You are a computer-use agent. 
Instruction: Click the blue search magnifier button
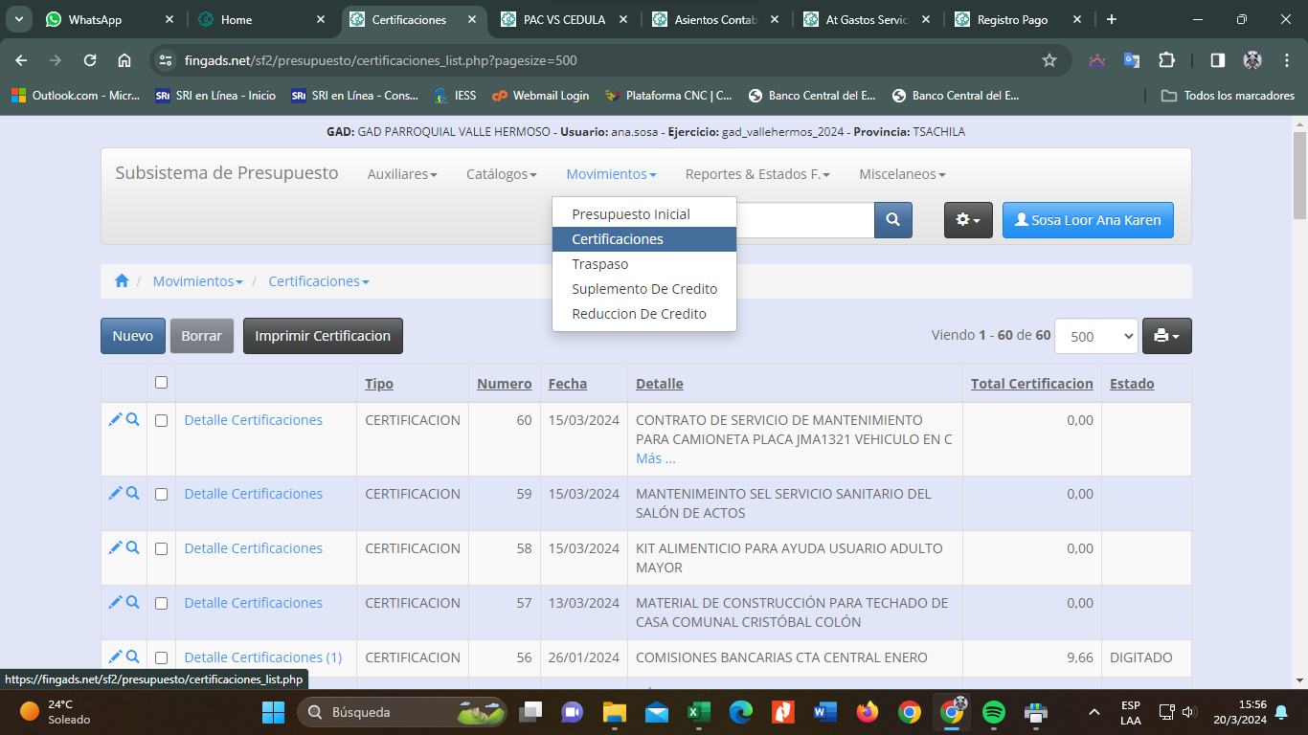point(892,220)
